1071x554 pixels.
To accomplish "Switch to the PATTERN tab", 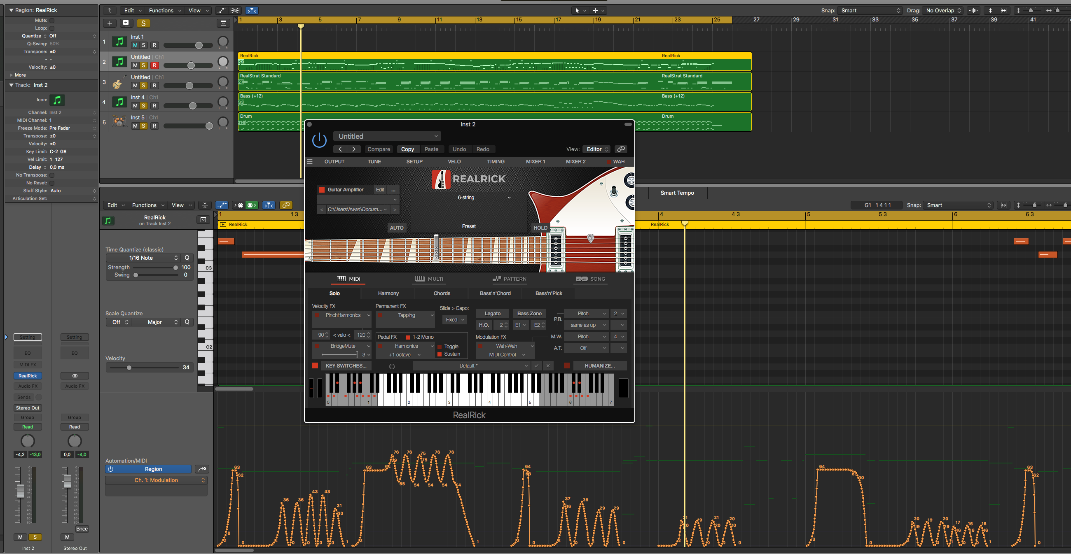I will click(509, 279).
